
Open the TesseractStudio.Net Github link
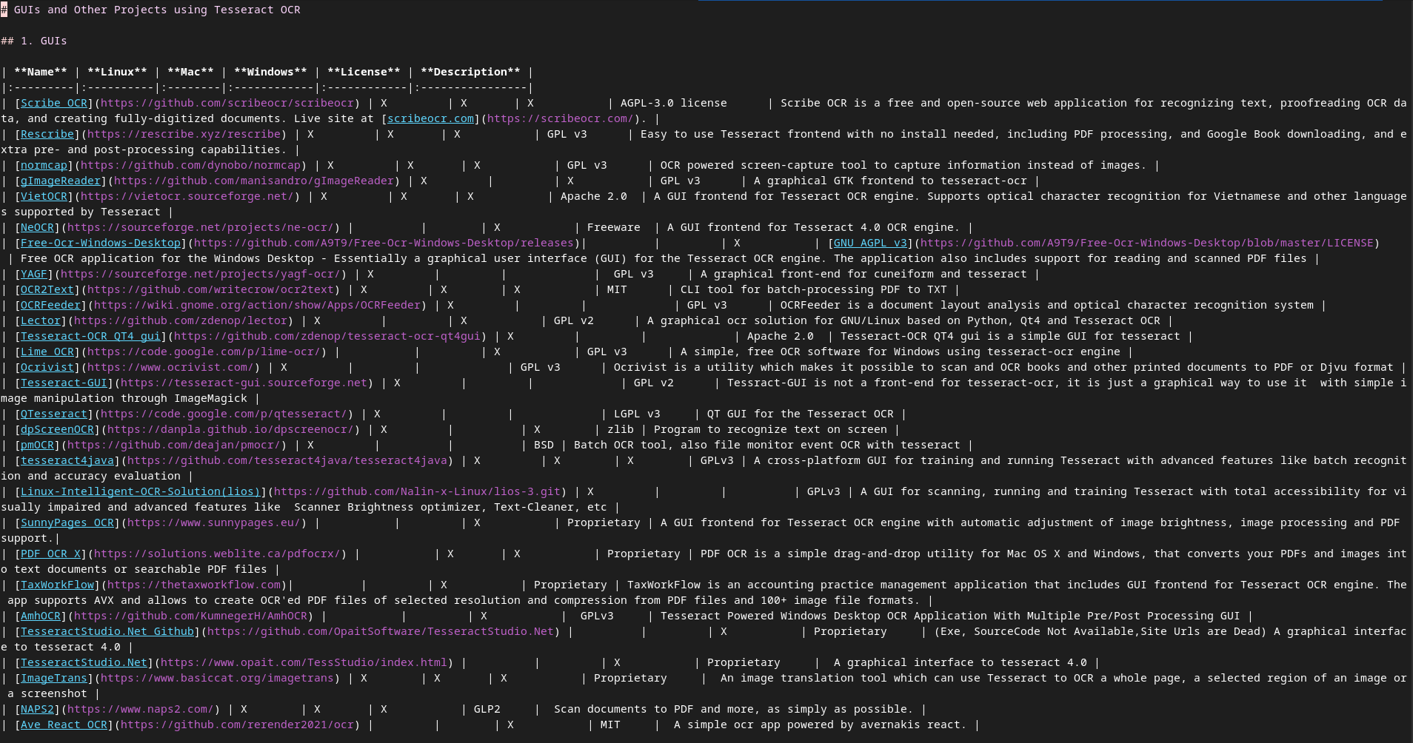[107, 631]
